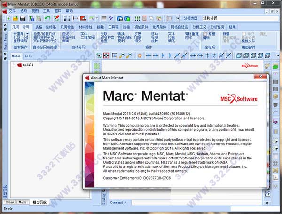Screen dimensions: 282x214
Task: Click the first wireframe cube view icon
Action: tap(239, 55)
